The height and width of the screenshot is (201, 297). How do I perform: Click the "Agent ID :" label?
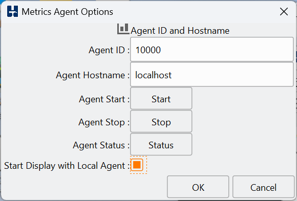coord(109,50)
